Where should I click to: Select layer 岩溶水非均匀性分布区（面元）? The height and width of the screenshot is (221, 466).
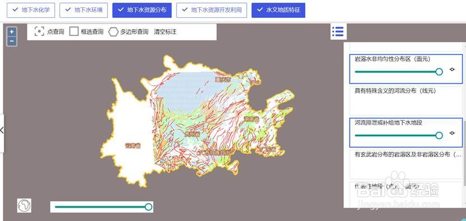tap(406, 68)
